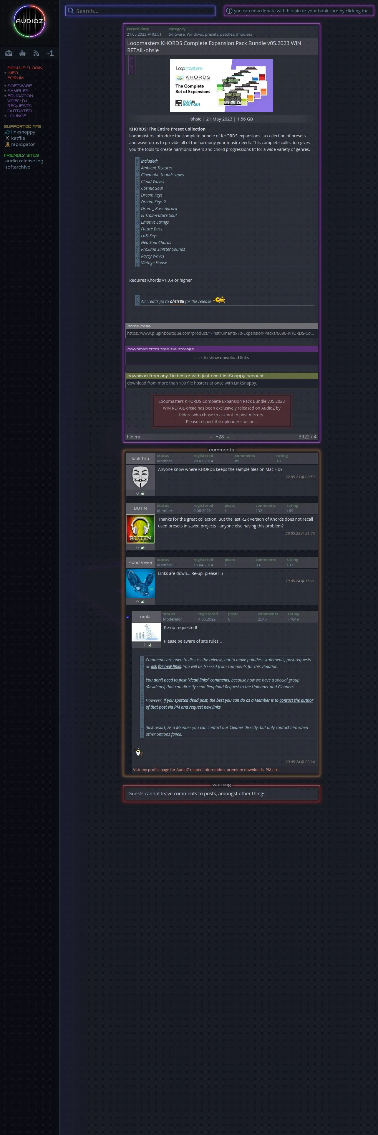Open the softarchive link

[18, 167]
